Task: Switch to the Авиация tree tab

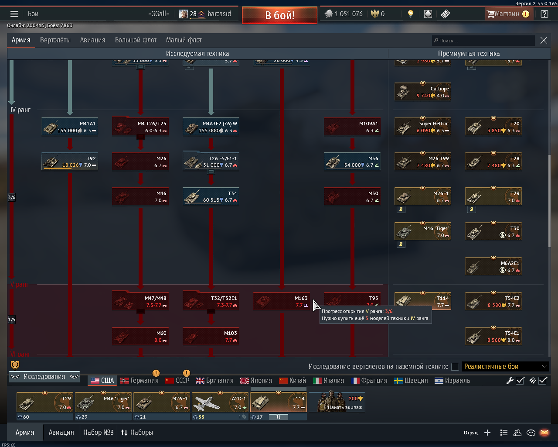Action: 93,40
